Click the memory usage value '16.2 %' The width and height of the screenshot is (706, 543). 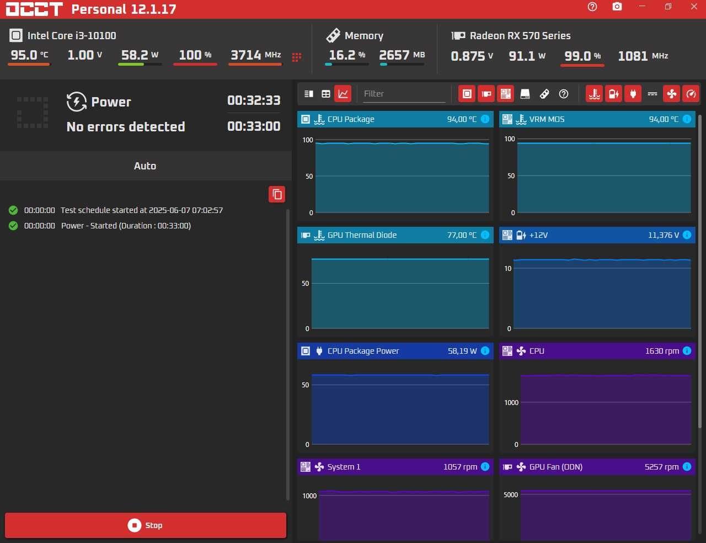347,55
